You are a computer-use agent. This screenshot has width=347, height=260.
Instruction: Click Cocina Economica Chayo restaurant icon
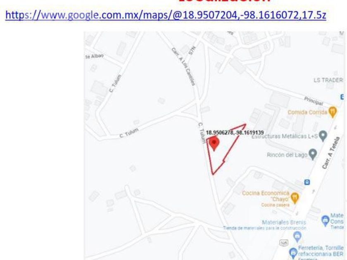click(x=295, y=198)
